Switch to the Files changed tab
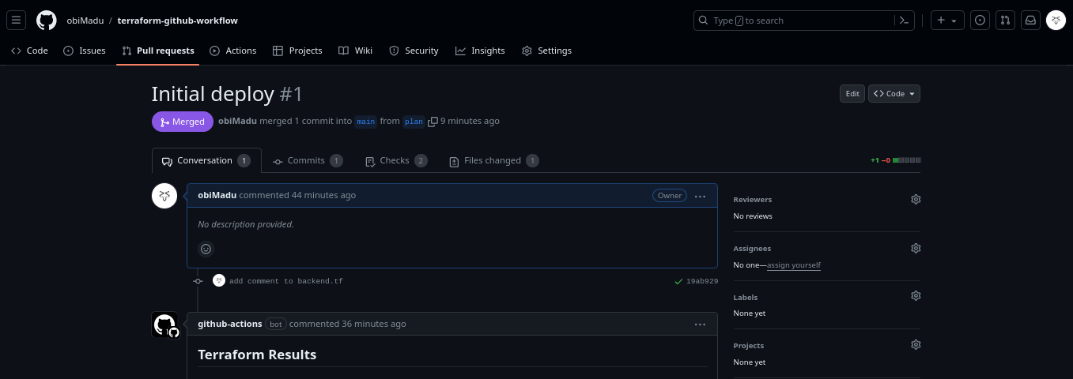This screenshot has height=379, width=1073. (493, 160)
